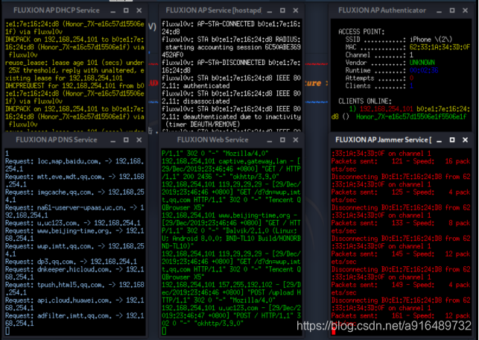The width and height of the screenshot is (479, 340).
Task: Select client IP 192.168.254.101 in Authenticator
Action: (386, 109)
